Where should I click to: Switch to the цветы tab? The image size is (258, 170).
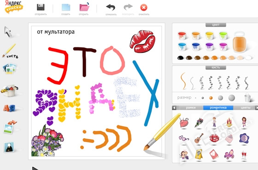coord(245,108)
